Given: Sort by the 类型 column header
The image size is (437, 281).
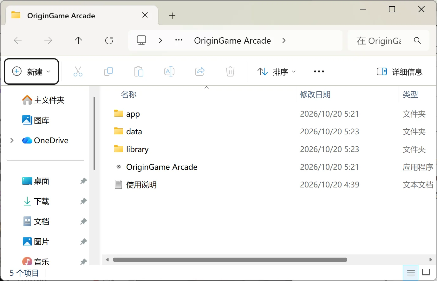Looking at the screenshot, I should coord(410,95).
